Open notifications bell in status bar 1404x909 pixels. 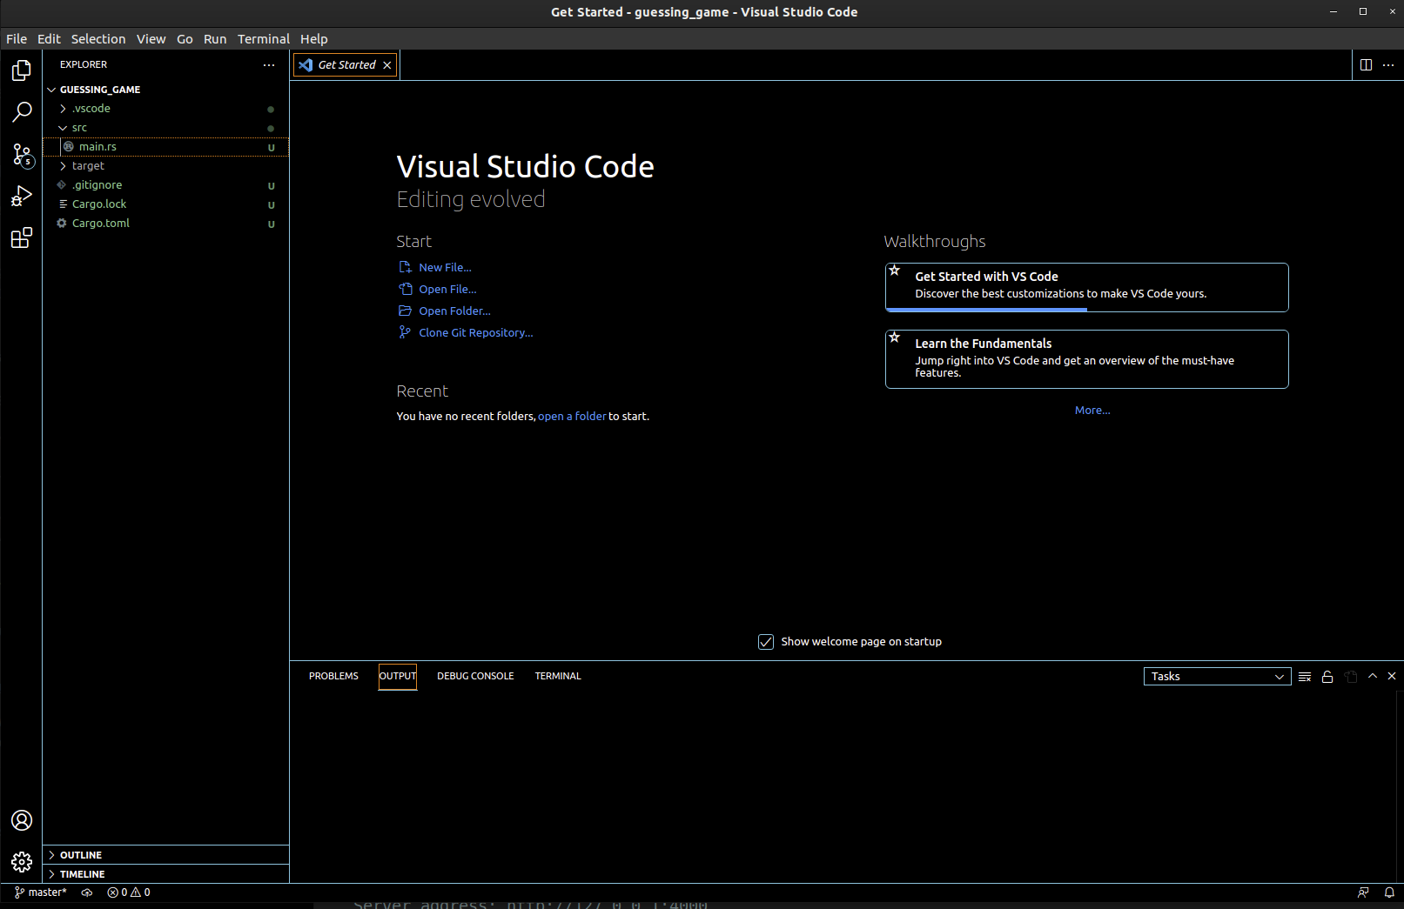coord(1389,892)
